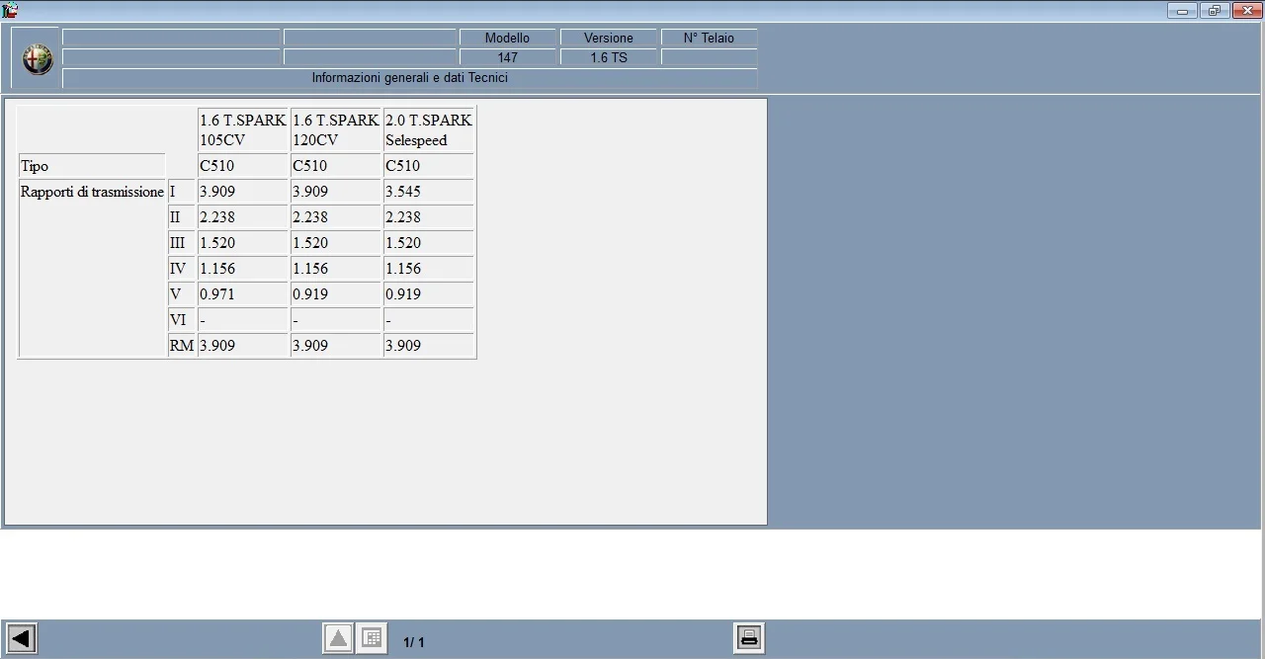
Task: Click the Rapporti di trasmissione label
Action: click(x=92, y=192)
